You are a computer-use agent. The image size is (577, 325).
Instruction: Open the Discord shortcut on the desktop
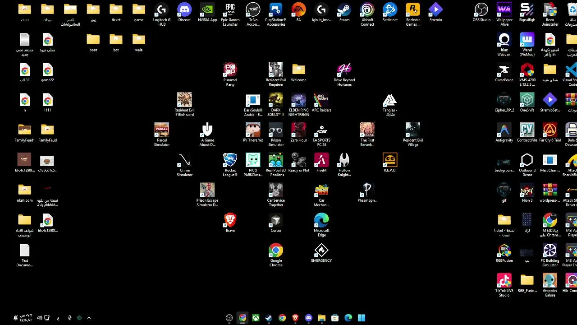point(184,13)
